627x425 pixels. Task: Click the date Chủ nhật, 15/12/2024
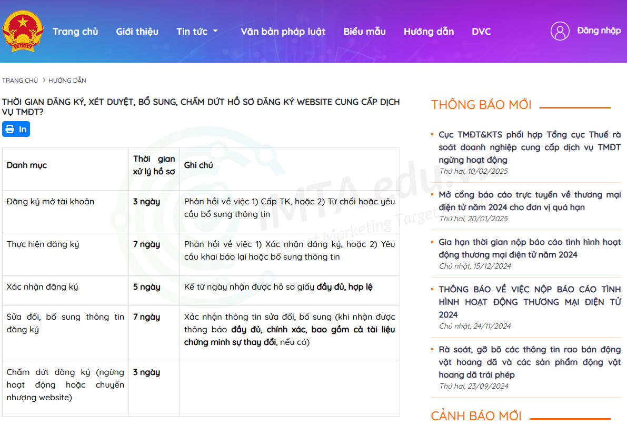point(475,266)
